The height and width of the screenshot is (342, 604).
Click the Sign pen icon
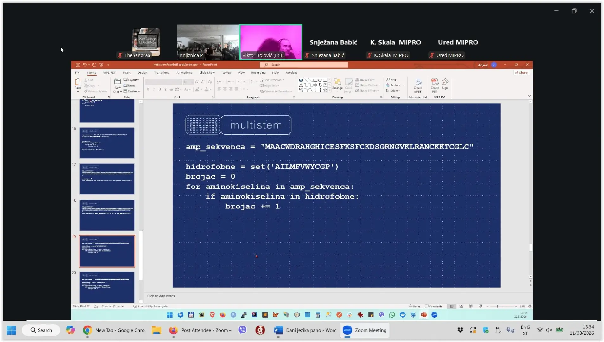click(x=445, y=84)
